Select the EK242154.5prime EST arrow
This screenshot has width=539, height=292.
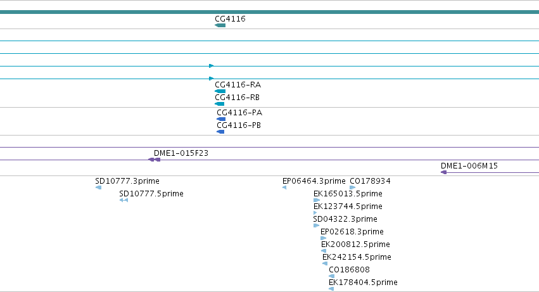325,263
